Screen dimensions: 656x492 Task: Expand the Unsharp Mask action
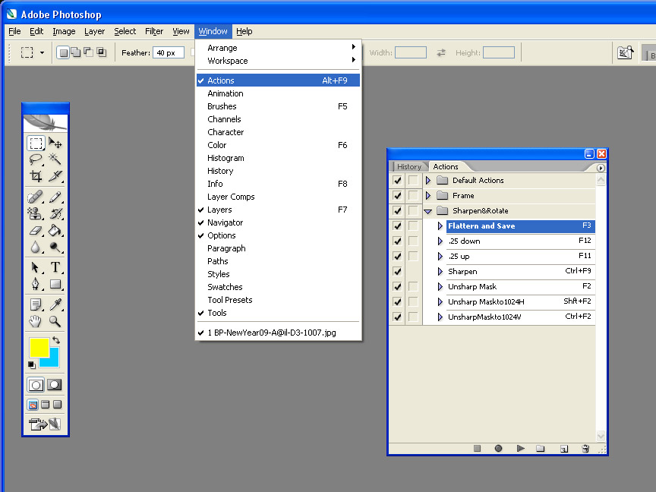(440, 286)
